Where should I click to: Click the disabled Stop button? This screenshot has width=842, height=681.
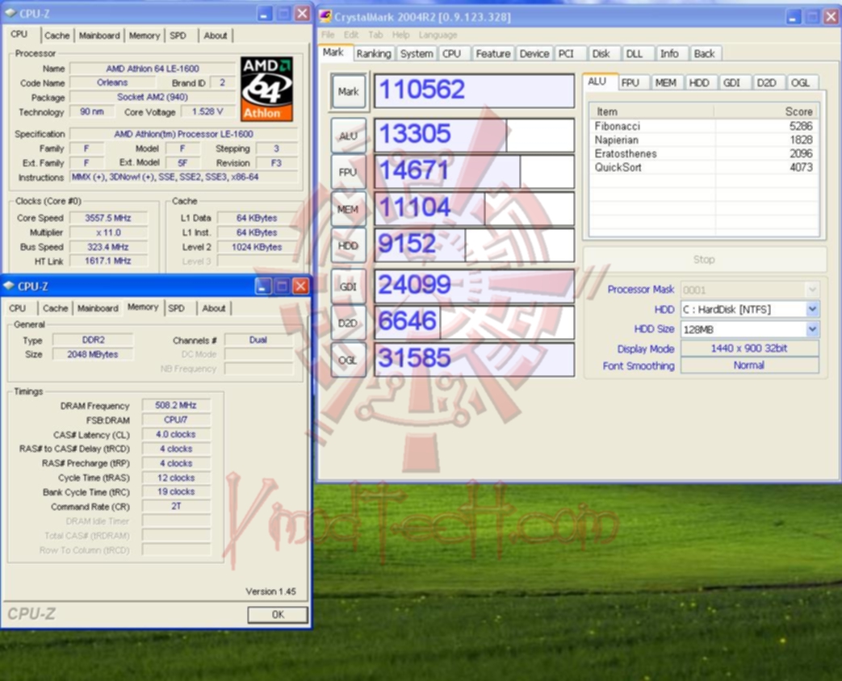[704, 259]
